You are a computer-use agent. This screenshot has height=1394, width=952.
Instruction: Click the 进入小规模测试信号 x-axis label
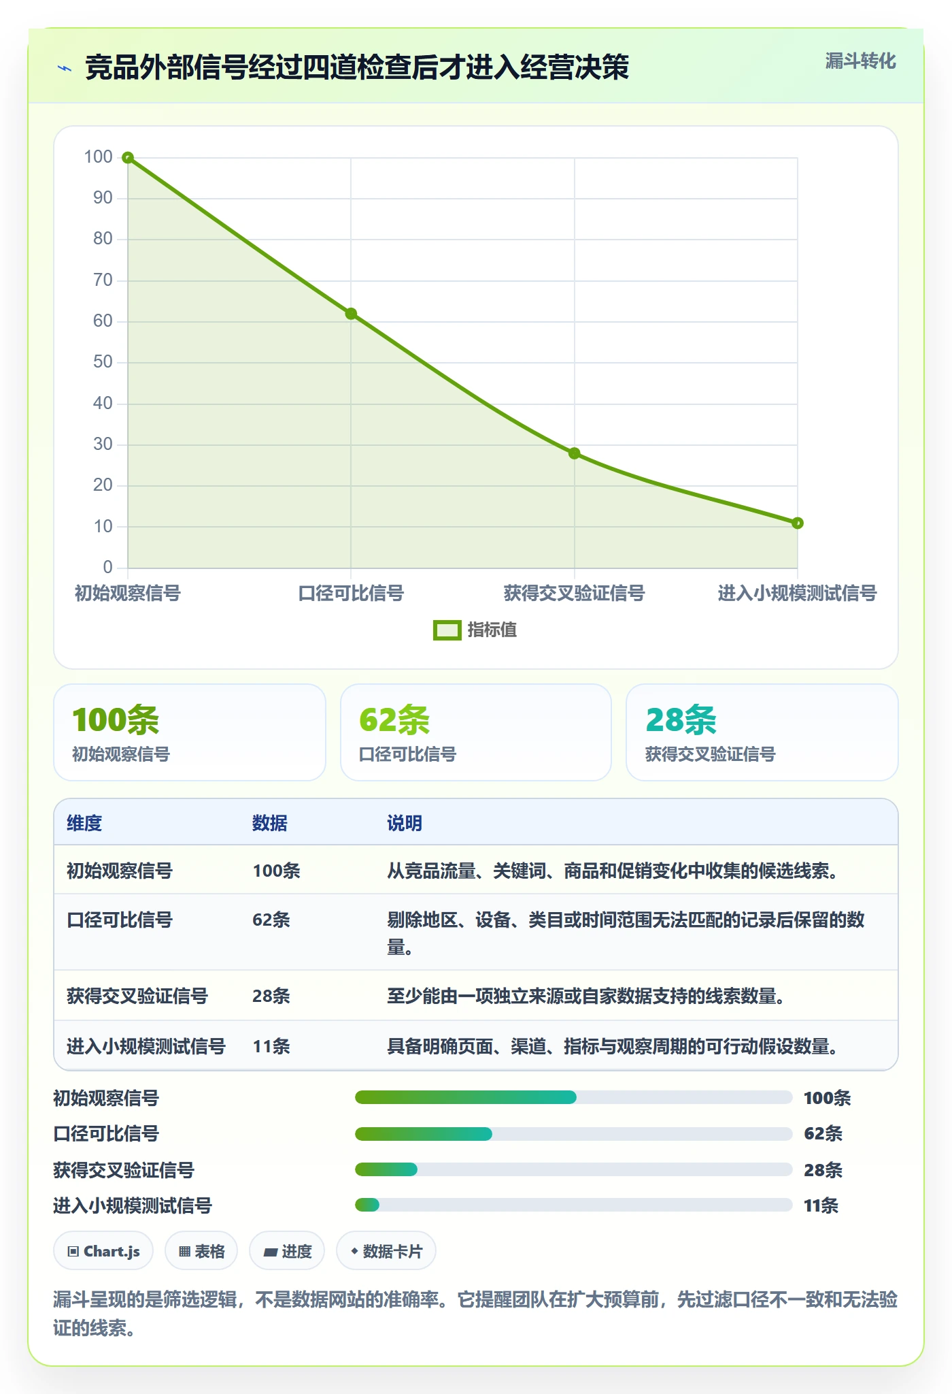[798, 594]
